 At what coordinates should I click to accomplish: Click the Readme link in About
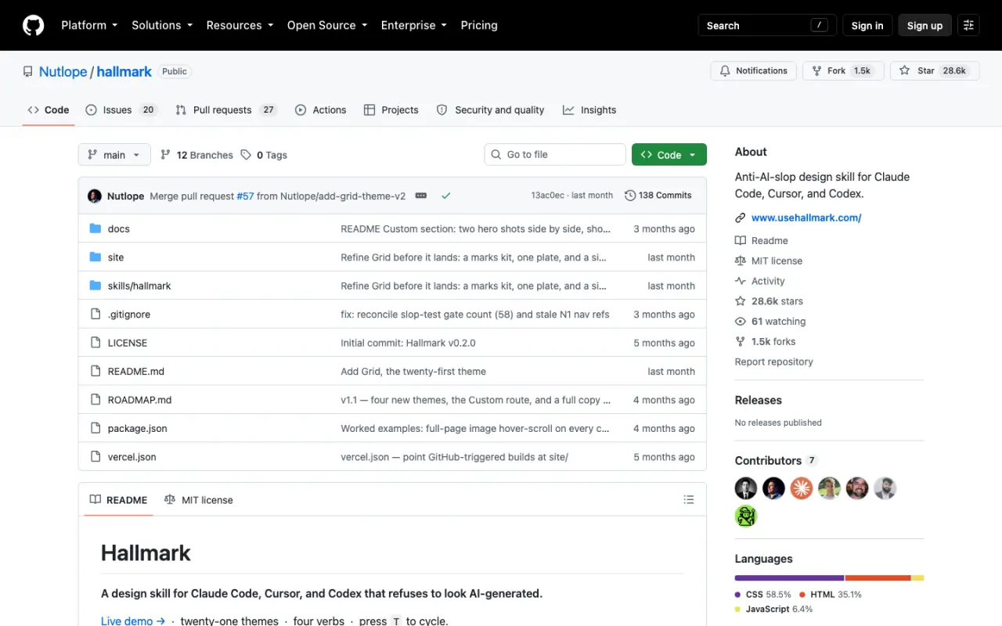pyautogui.click(x=762, y=241)
